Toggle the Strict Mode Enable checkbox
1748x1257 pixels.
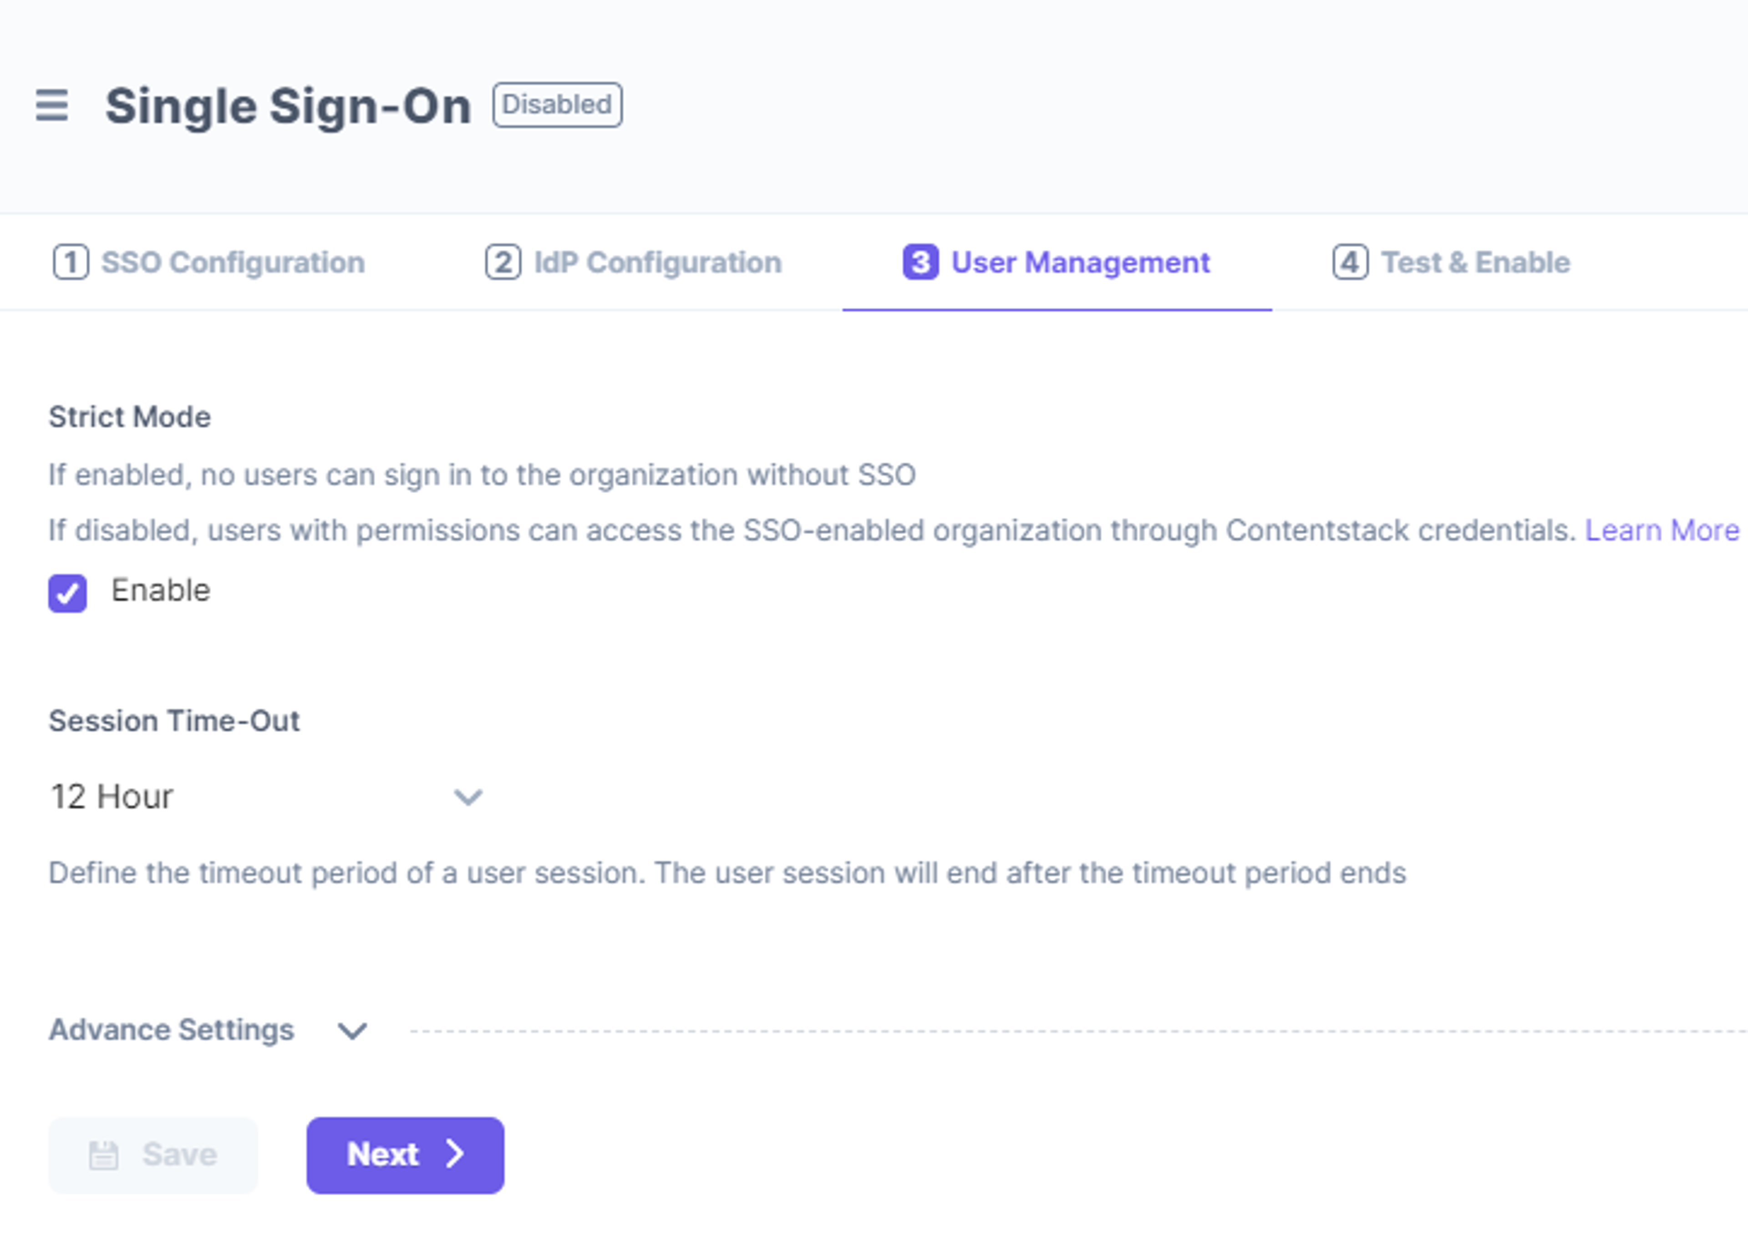68,593
